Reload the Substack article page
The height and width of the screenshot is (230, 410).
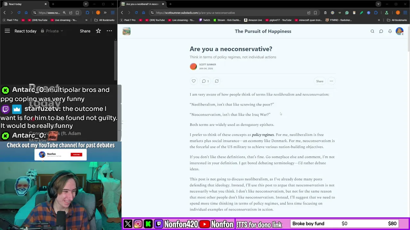coord(136,13)
